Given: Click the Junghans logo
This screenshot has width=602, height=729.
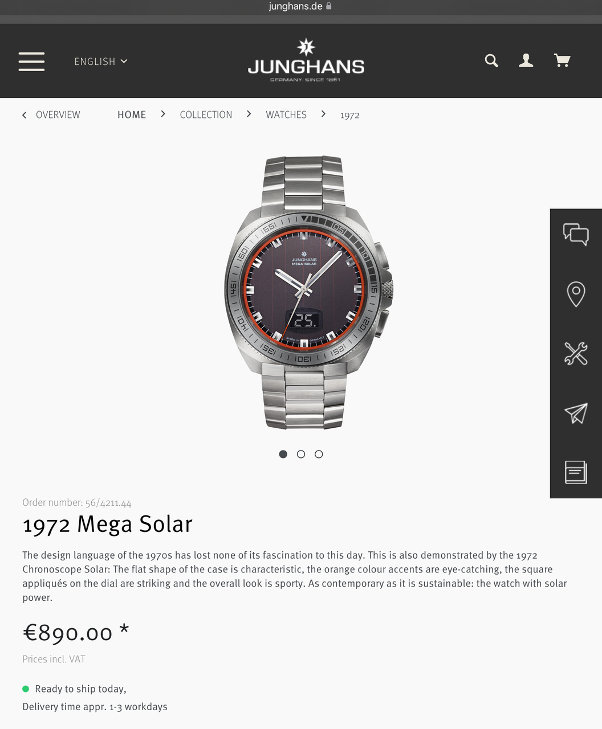Looking at the screenshot, I should point(306,60).
